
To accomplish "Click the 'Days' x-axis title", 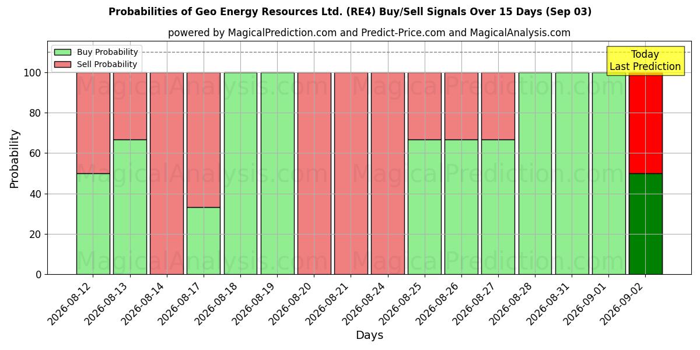I will [369, 335].
